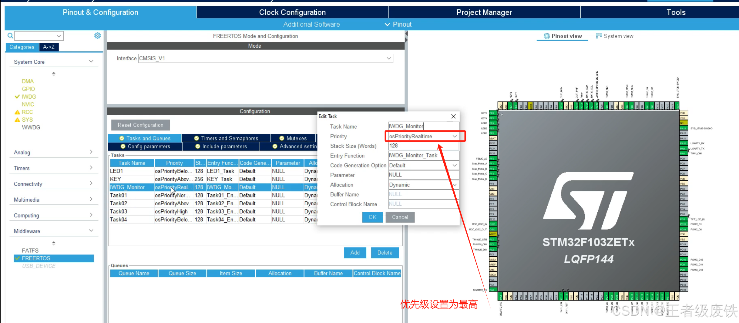Click the check icon on Include parameters tab

pos(198,146)
